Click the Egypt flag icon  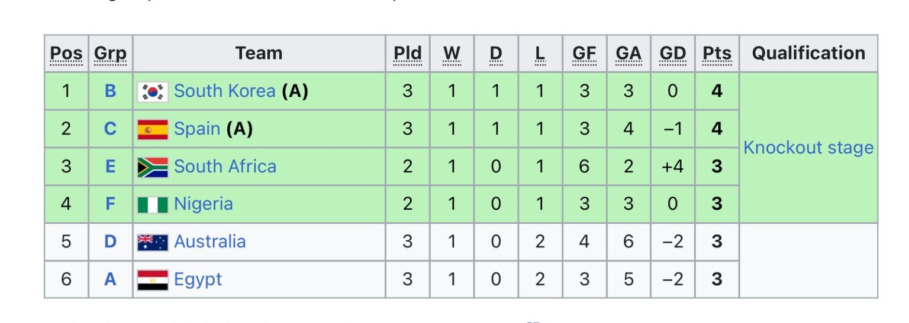click(153, 280)
